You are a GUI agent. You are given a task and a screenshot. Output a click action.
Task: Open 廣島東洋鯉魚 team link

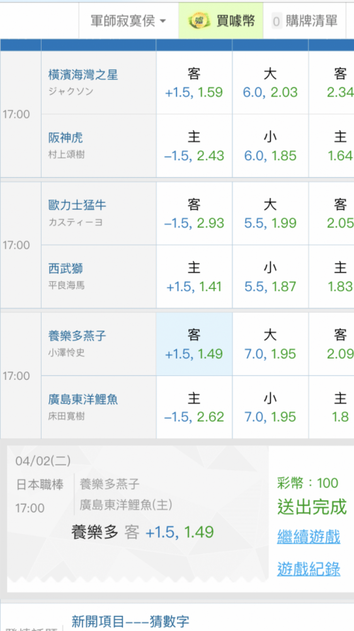[x=83, y=399]
